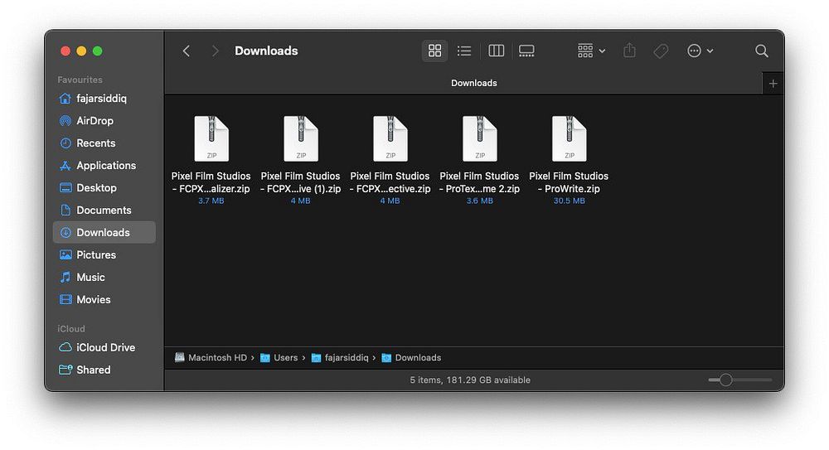Image resolution: width=829 pixels, height=450 pixels.
Task: Click the iCloud section header
Action: 70,328
